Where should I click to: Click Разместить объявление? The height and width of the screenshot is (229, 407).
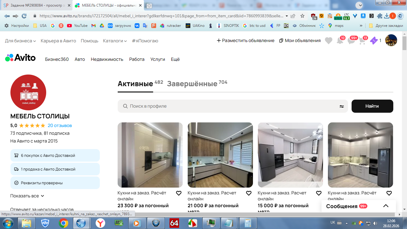coord(246,41)
